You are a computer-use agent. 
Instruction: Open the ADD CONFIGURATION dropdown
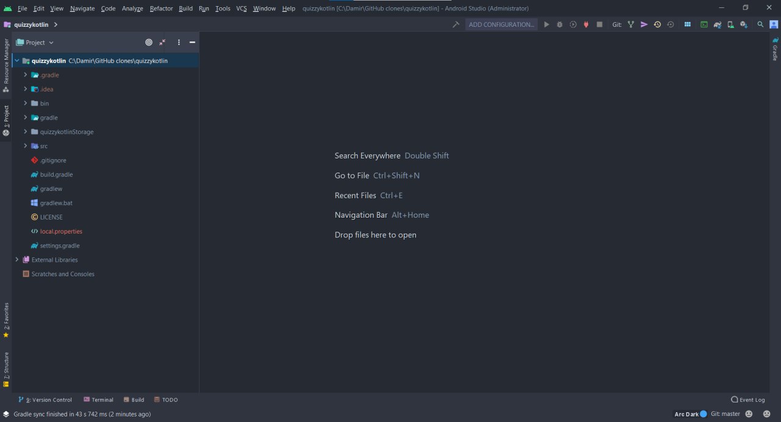tap(502, 24)
